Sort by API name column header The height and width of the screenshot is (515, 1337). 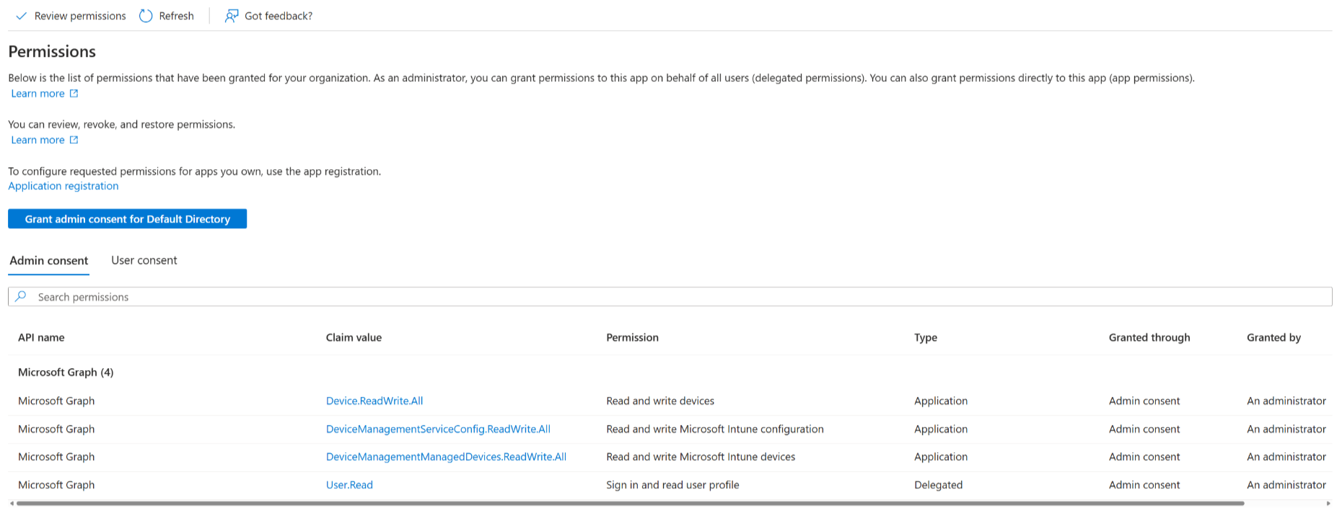coord(41,337)
